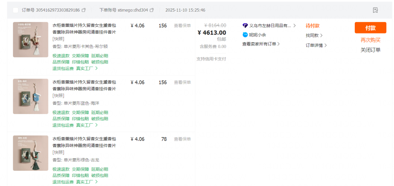Open the 绿色-古龙 product thumbnail
This screenshot has height=186, width=394.
click(30, 153)
